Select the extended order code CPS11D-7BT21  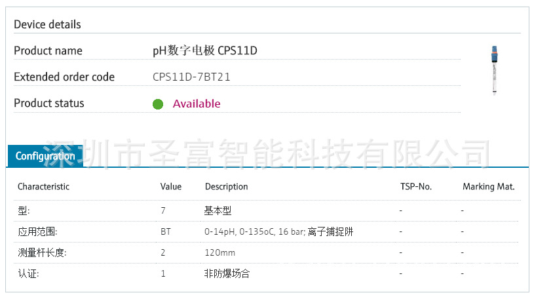coord(191,77)
